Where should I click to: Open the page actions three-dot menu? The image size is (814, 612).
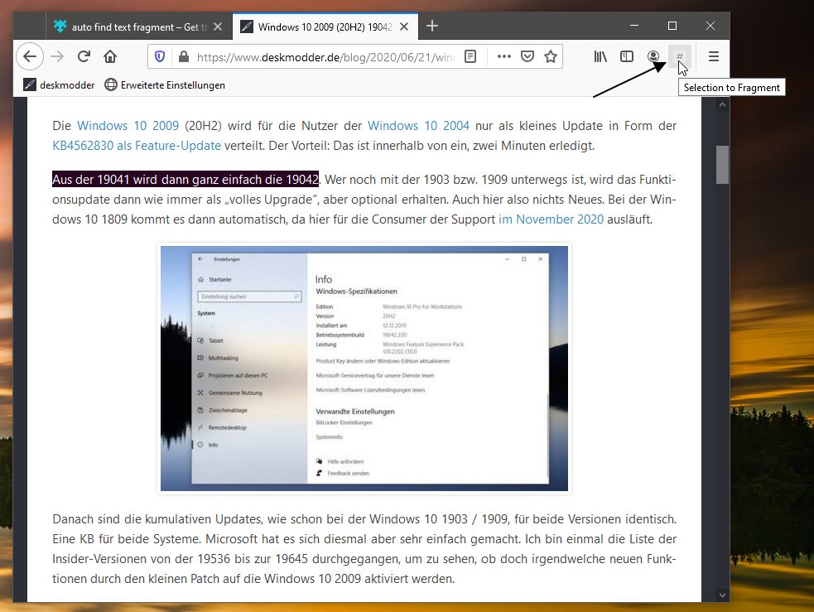pos(504,56)
